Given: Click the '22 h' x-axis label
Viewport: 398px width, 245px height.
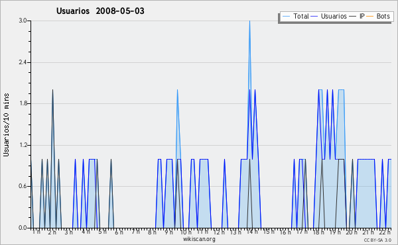Looking at the screenshot, I should click(x=385, y=232).
